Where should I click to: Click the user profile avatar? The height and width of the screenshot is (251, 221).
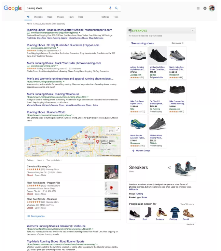tap(212, 8)
